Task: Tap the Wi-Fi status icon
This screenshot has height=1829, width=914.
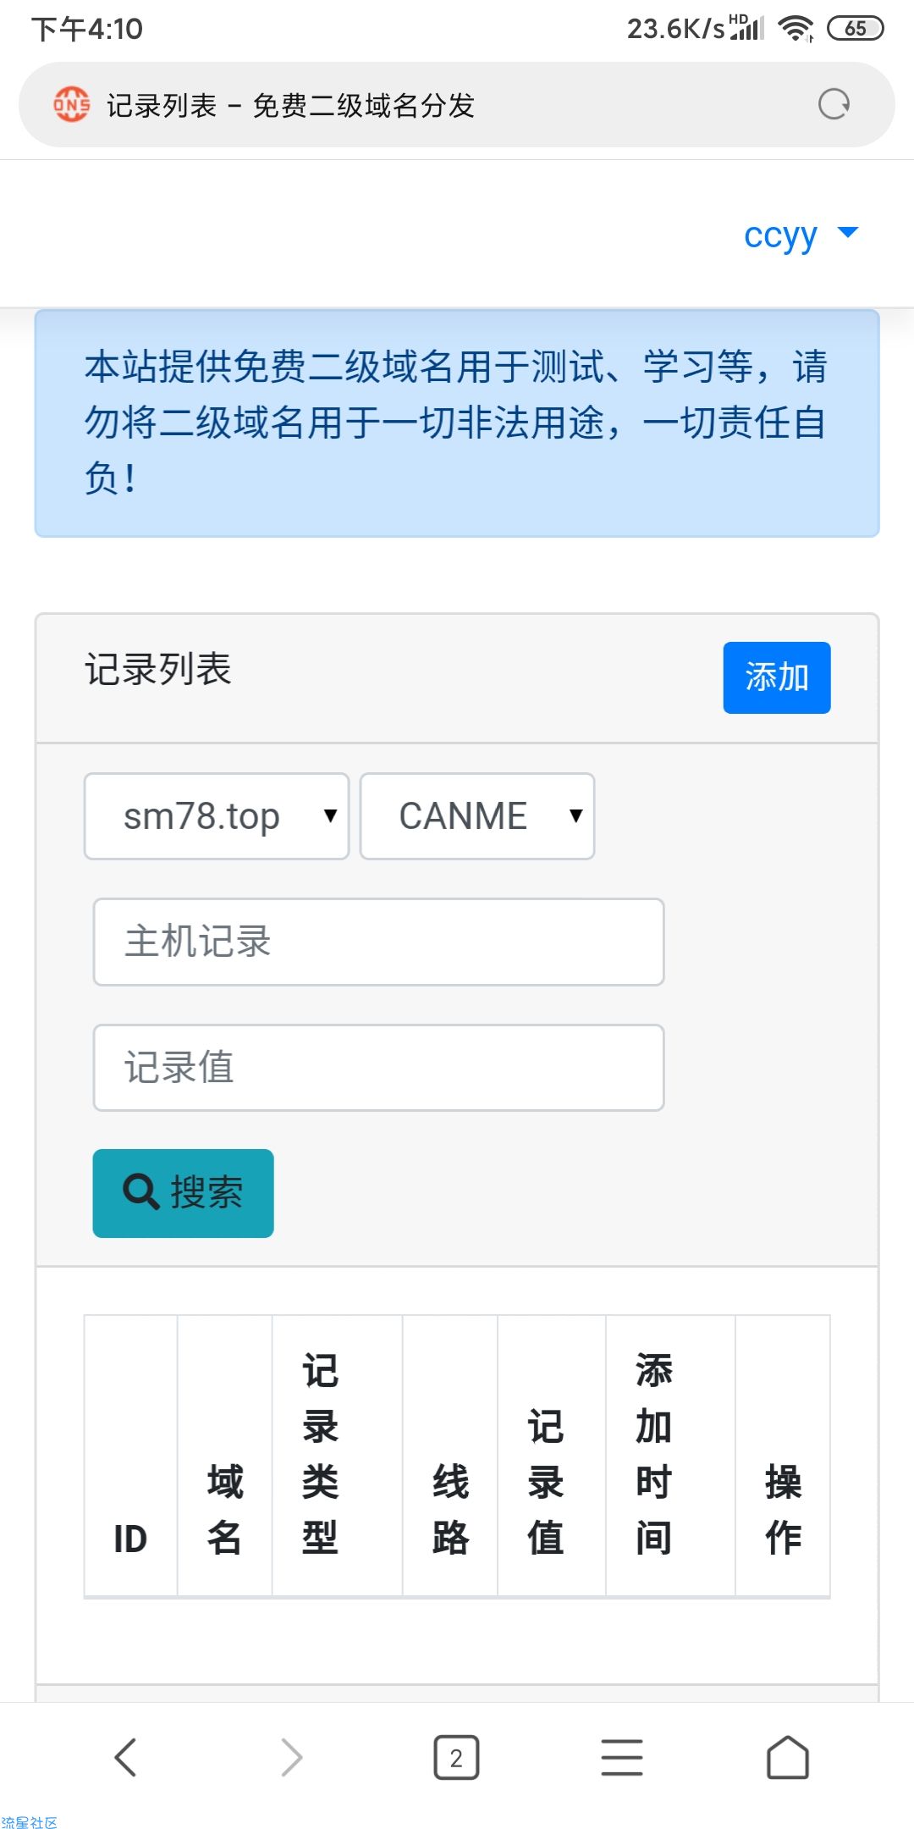Action: pos(796,29)
